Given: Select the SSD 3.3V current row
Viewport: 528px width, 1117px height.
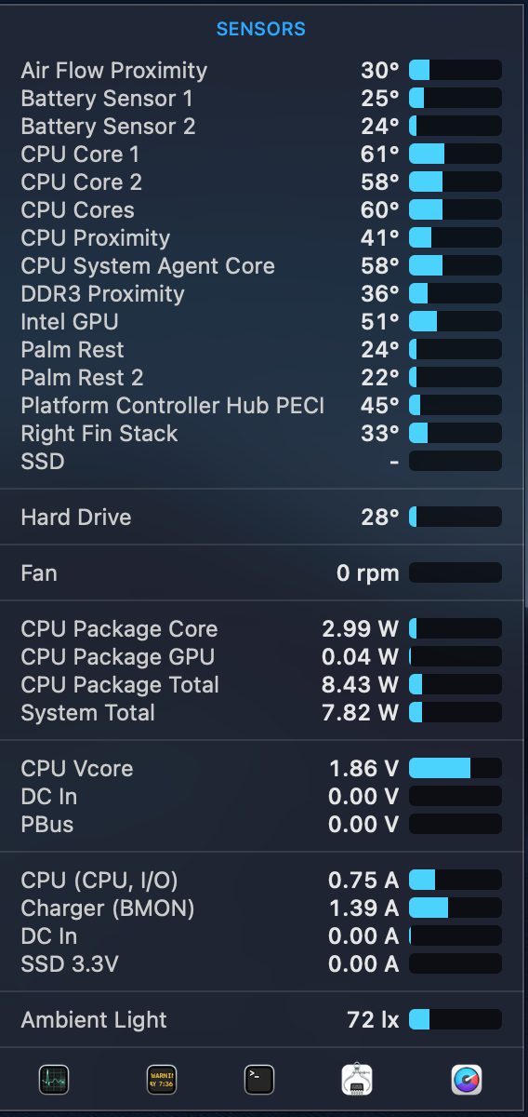Looking at the screenshot, I should (x=261, y=963).
